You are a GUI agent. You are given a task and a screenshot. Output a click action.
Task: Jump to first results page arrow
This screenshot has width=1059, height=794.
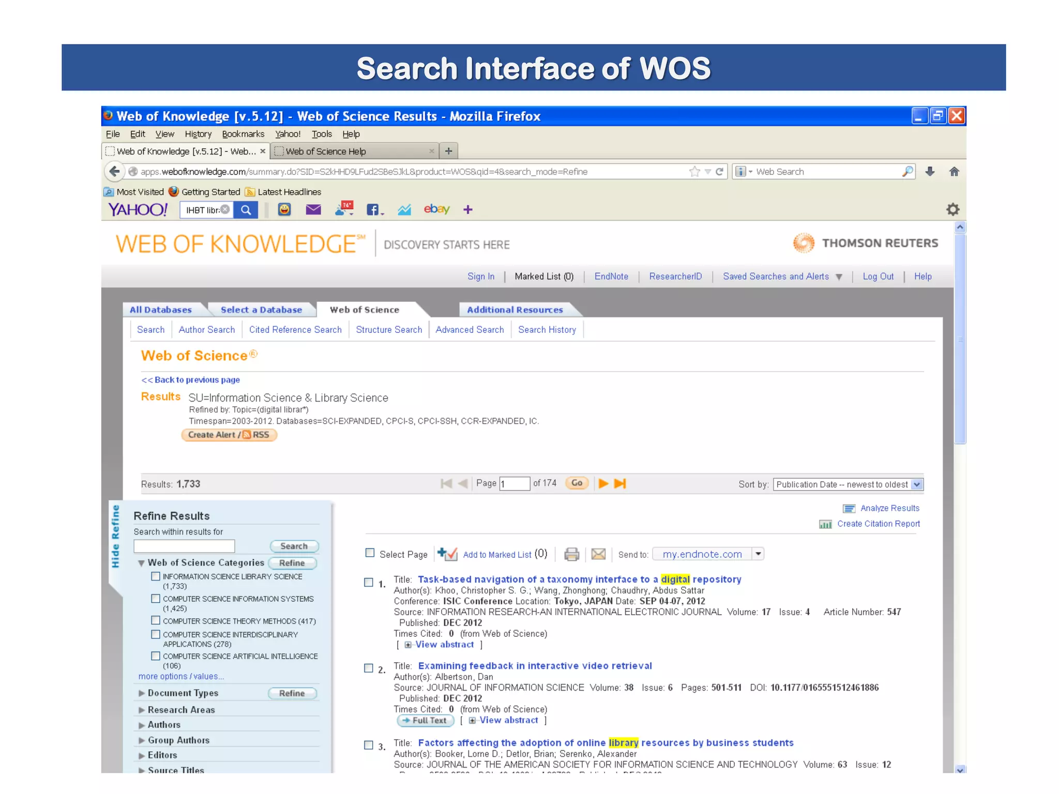[446, 483]
